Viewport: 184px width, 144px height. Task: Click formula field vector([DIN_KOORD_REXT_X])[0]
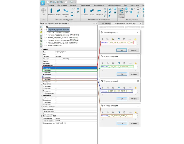117,91
